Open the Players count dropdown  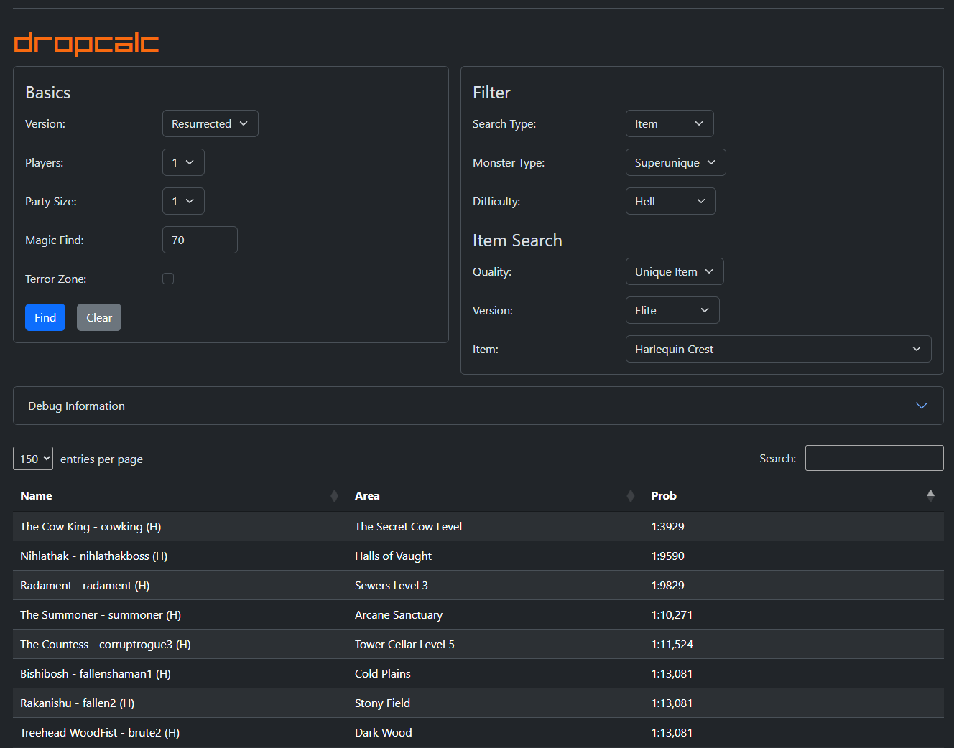(183, 162)
